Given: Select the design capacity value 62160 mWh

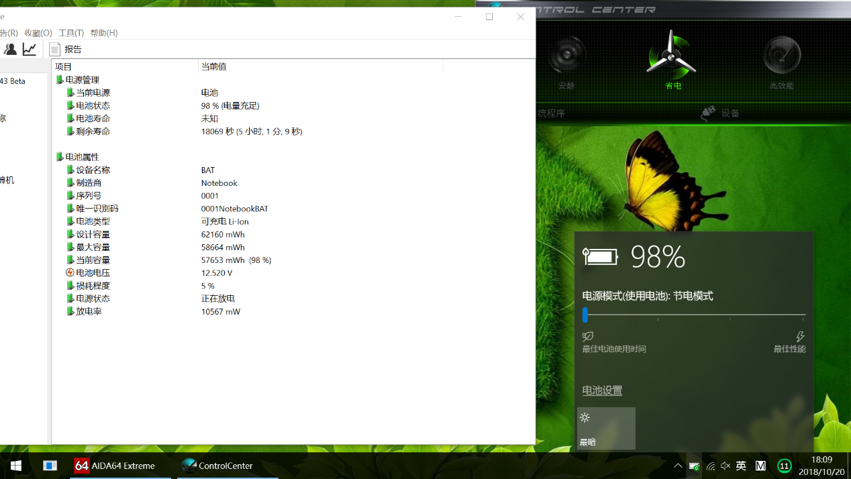Looking at the screenshot, I should [x=223, y=235].
